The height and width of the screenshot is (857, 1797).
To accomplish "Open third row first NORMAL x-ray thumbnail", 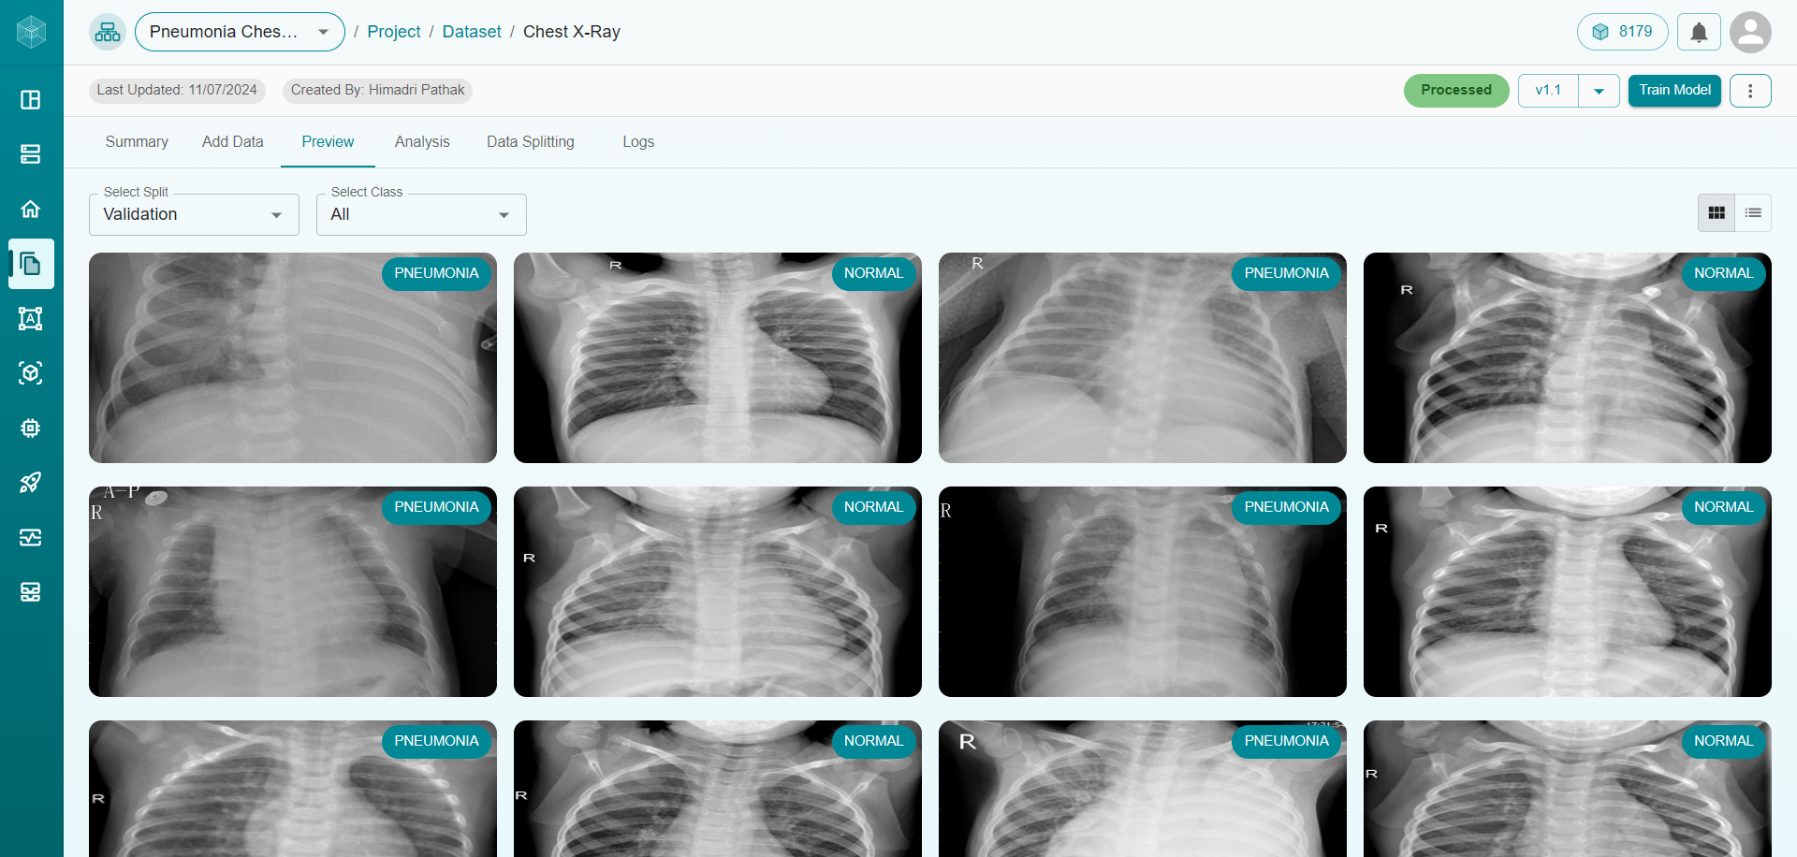I will pos(718,789).
